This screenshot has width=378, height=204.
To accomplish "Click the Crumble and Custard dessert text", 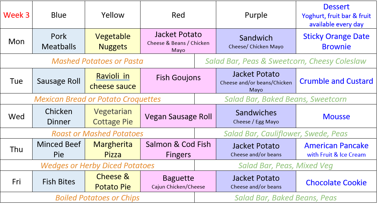I will 336,81.
